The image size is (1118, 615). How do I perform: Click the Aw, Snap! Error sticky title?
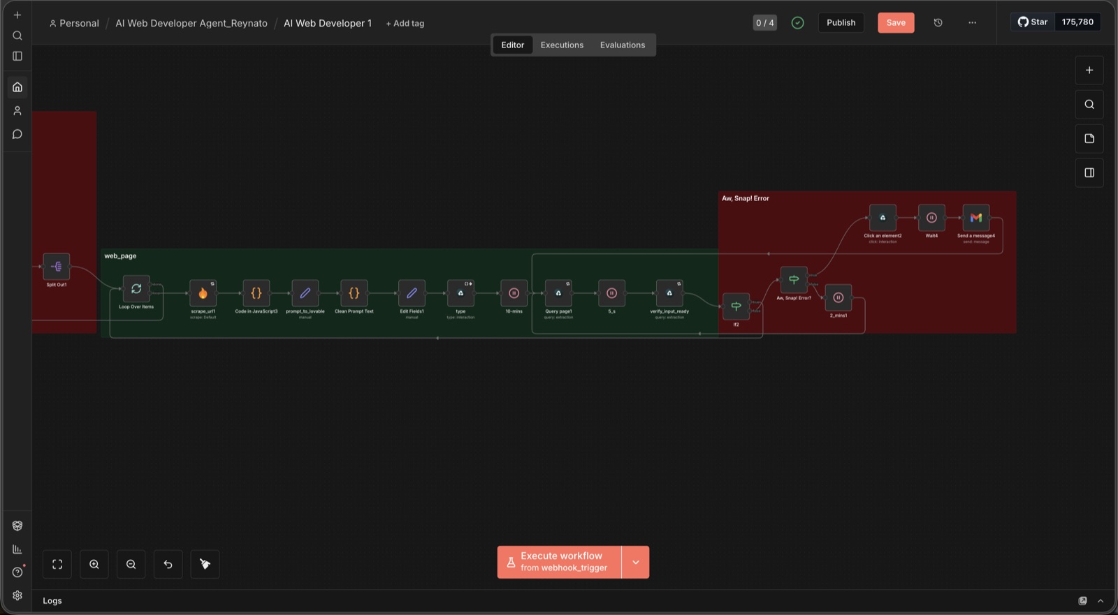coord(746,198)
